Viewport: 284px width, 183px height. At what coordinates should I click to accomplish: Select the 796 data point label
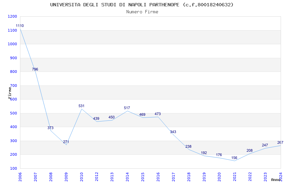pyautogui.click(x=35, y=69)
